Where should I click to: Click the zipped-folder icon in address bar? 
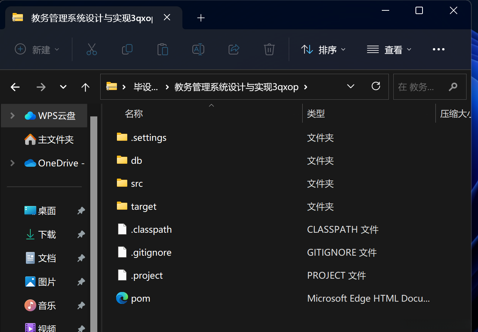coord(111,86)
